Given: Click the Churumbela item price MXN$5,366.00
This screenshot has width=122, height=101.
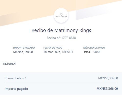Looking at the screenshot, I should coord(108,78).
